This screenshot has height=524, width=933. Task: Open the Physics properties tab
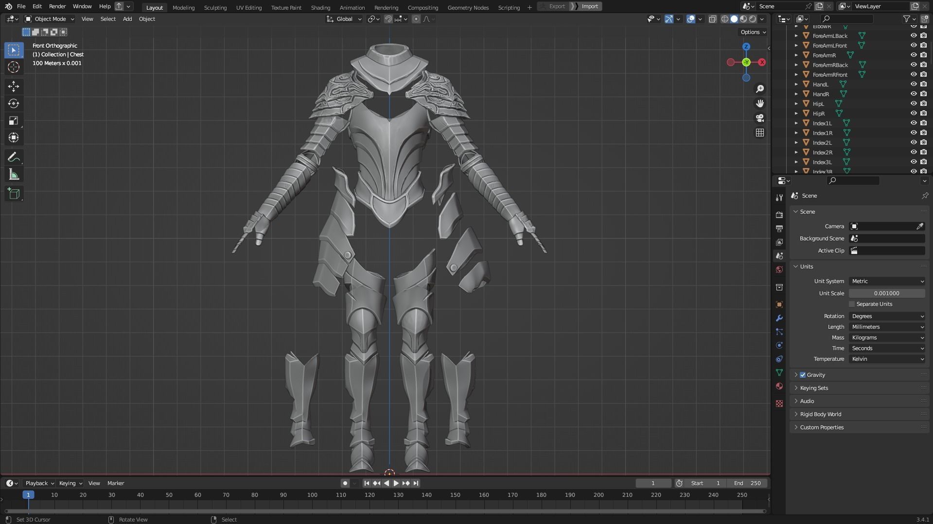pyautogui.click(x=779, y=345)
